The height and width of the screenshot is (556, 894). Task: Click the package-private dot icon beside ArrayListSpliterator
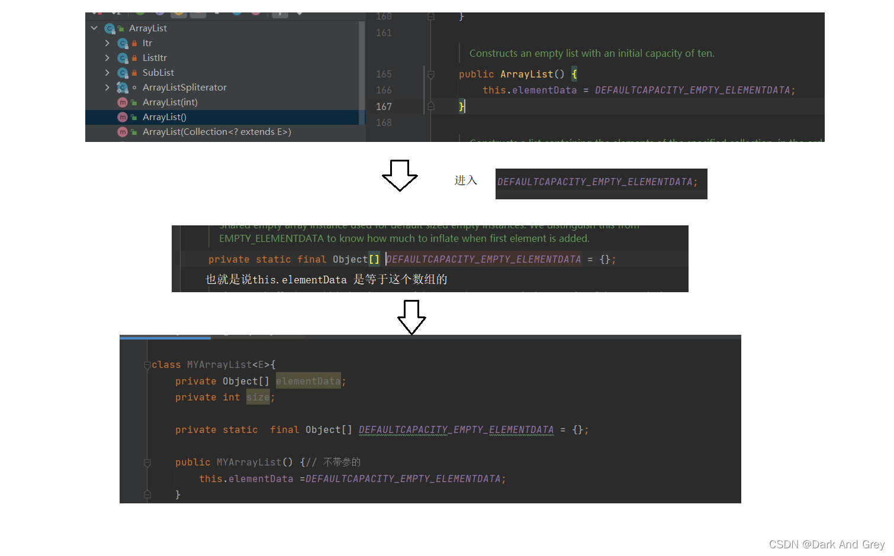click(x=134, y=88)
